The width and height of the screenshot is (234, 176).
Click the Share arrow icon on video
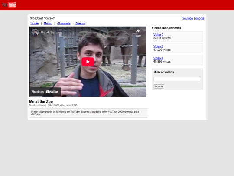point(138,31)
